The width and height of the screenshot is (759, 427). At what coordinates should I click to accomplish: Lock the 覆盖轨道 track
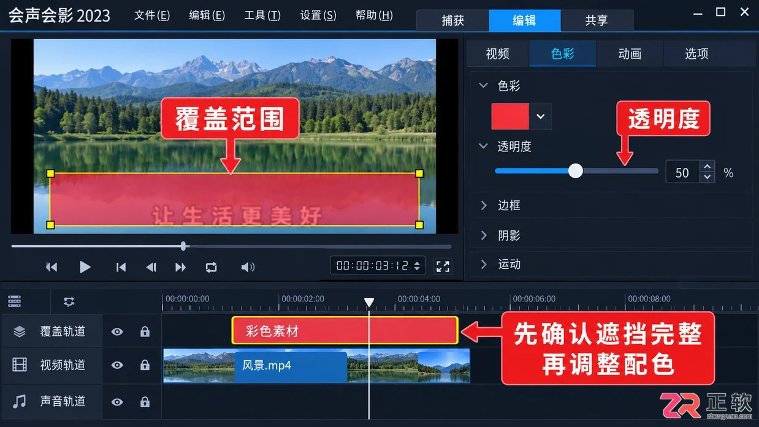[145, 331]
